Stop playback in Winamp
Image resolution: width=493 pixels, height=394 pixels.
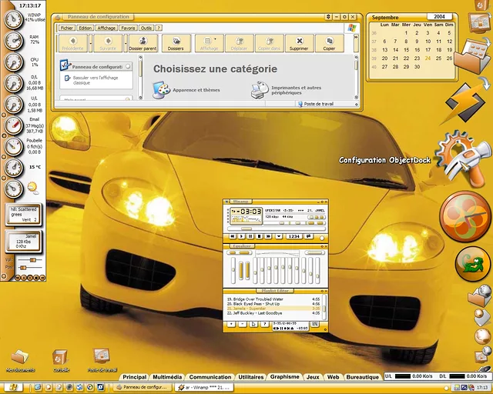tap(257, 236)
